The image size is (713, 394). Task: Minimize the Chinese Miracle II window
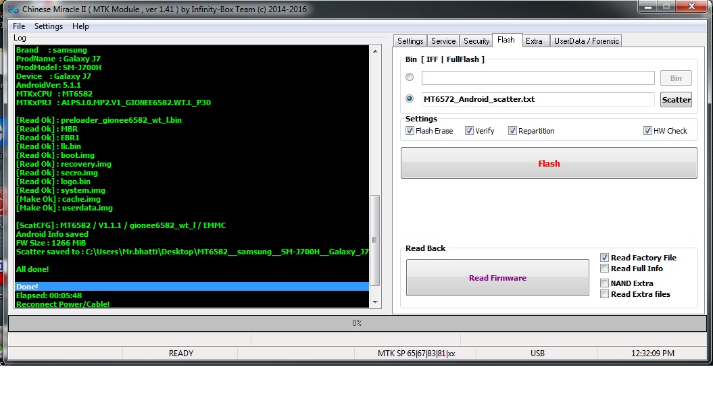tap(647, 6)
